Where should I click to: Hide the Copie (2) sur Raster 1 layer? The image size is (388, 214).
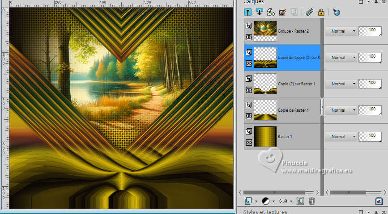click(249, 90)
